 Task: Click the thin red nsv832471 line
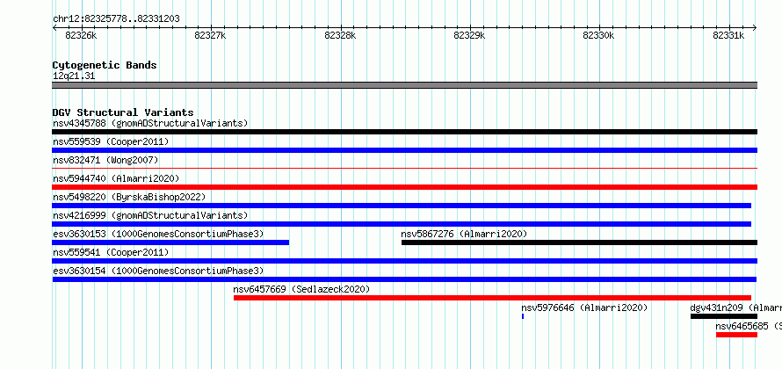[404, 169]
